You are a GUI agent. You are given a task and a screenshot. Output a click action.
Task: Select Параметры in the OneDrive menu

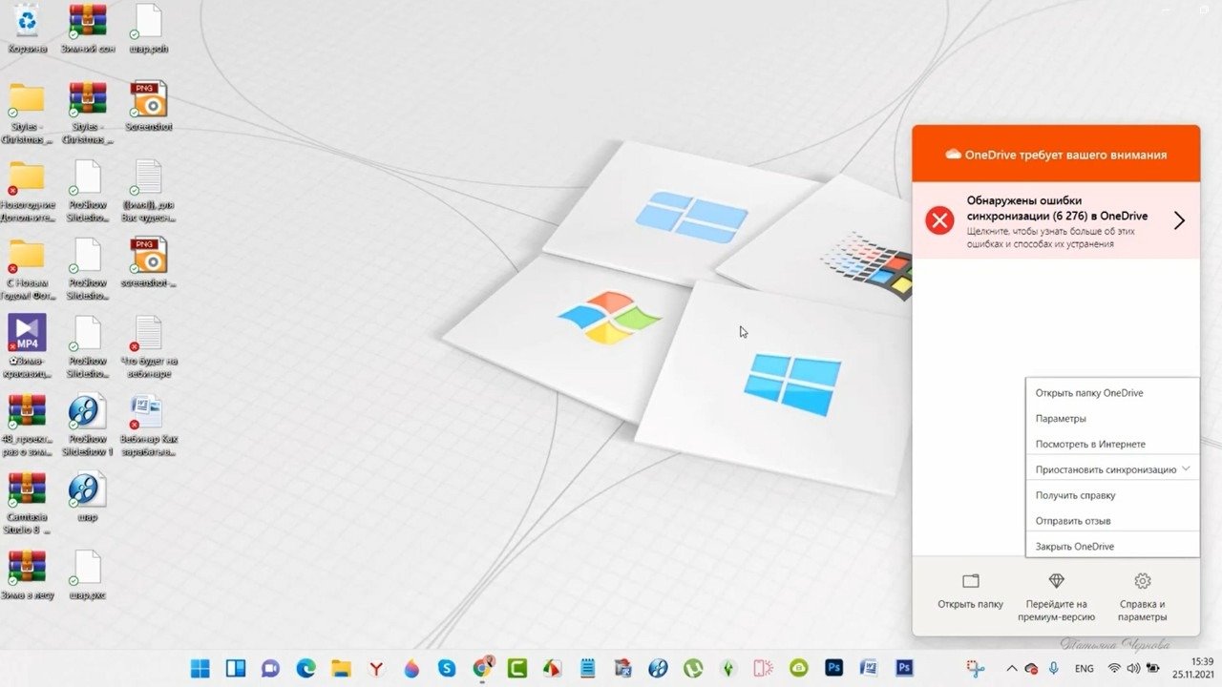click(1112, 419)
